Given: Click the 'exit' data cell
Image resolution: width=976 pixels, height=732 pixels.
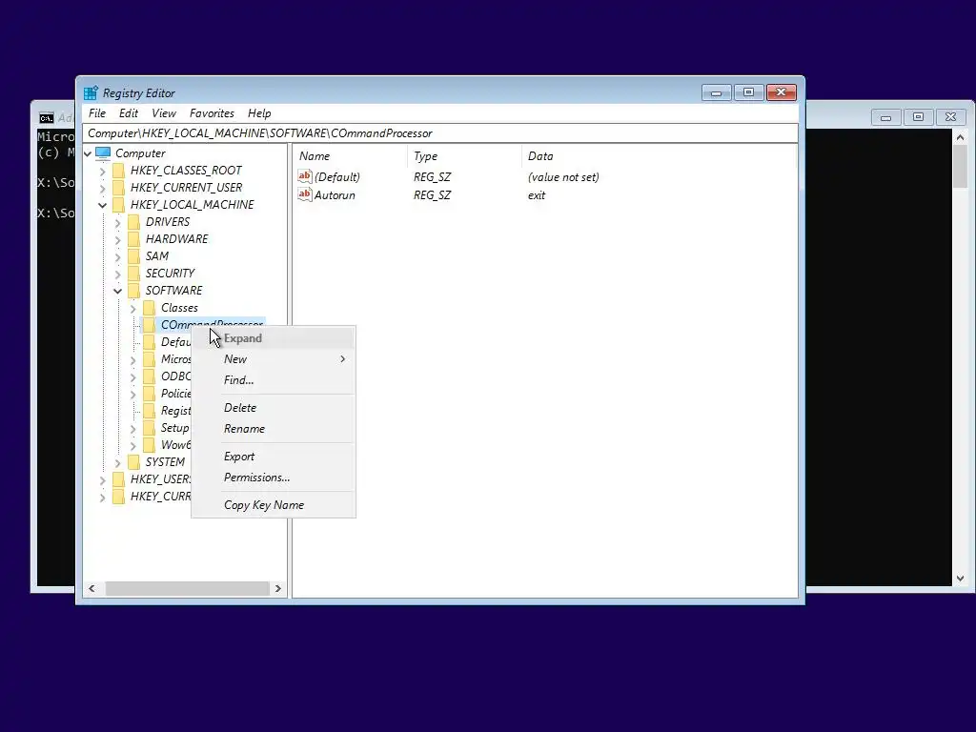Looking at the screenshot, I should (537, 194).
